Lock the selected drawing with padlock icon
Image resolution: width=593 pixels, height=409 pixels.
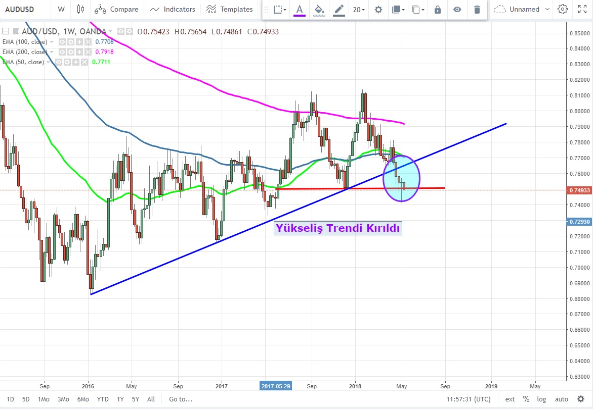[x=438, y=10]
